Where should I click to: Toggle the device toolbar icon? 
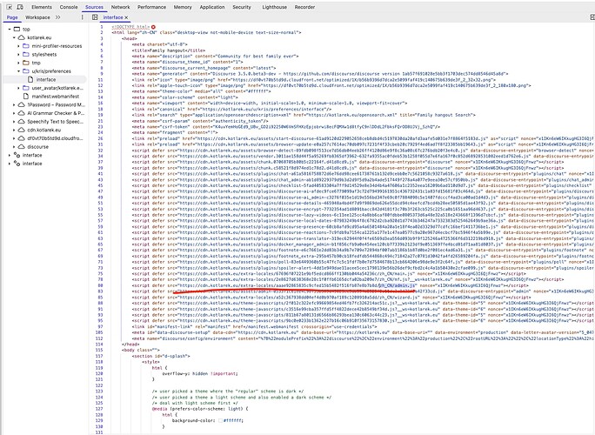click(x=20, y=7)
